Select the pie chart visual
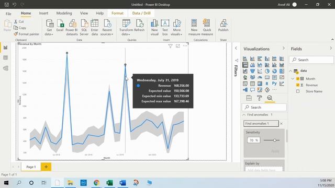The image size is (335, 188). pos(267,71)
